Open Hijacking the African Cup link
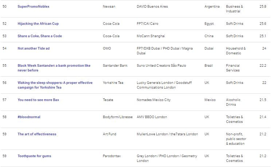 (38, 24)
